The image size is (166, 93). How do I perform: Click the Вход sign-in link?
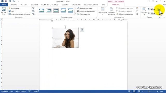pyautogui.click(x=164, y=4)
